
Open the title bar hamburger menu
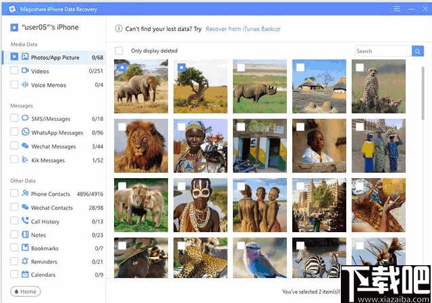(x=396, y=9)
